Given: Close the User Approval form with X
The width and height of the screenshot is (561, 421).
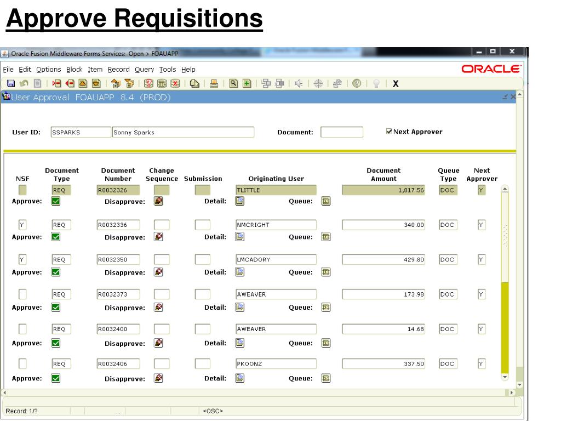Looking at the screenshot, I should 513,96.
